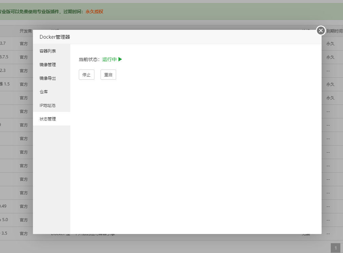This screenshot has width=343, height=253.
Task: Go to the 仓库 tab
Action: [x=44, y=92]
